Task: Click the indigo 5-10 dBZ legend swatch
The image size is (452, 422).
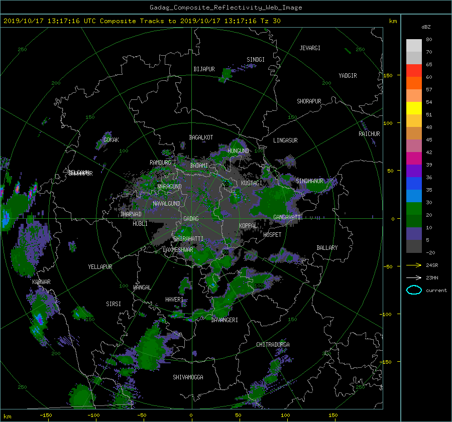Action: [x=414, y=234]
